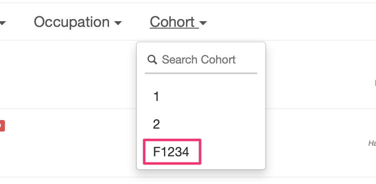376x184 pixels.
Task: Open the Occupation filter dropdown
Action: coord(78,22)
